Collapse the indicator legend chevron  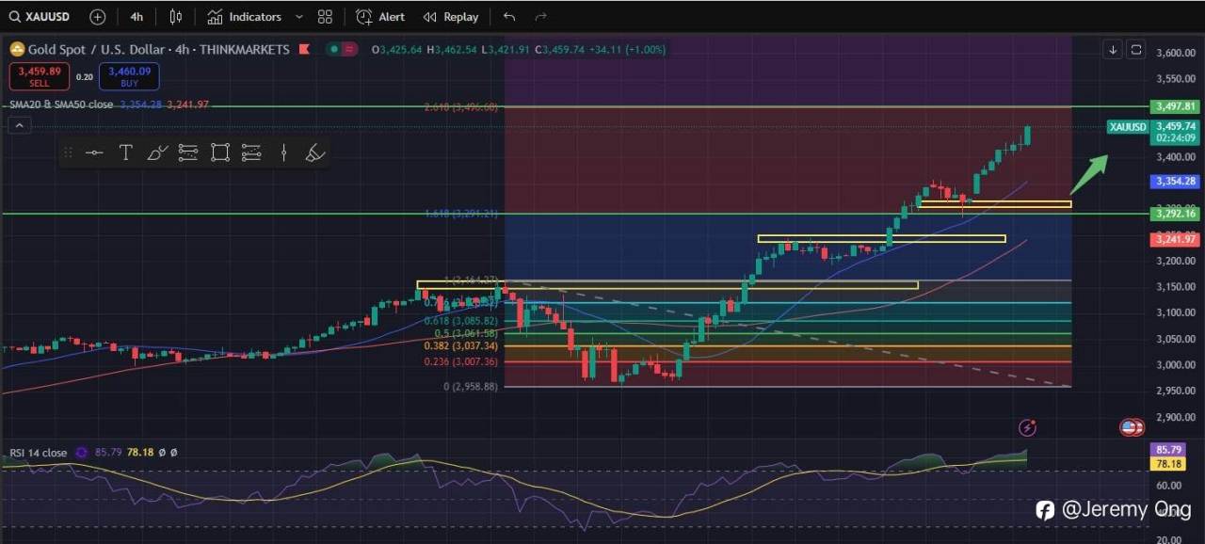tap(18, 125)
